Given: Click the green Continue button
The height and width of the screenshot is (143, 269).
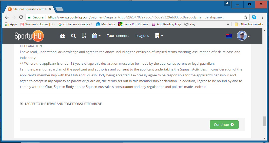Looking at the screenshot, I should click(224, 125).
